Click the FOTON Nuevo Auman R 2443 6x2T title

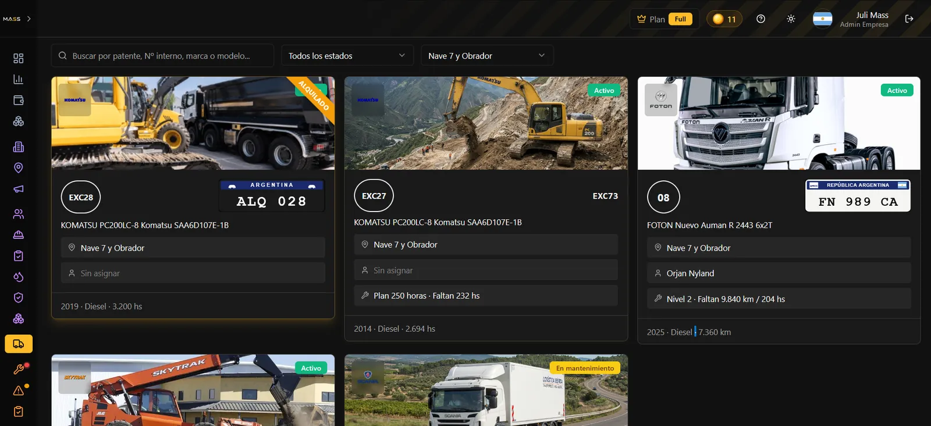pos(710,225)
